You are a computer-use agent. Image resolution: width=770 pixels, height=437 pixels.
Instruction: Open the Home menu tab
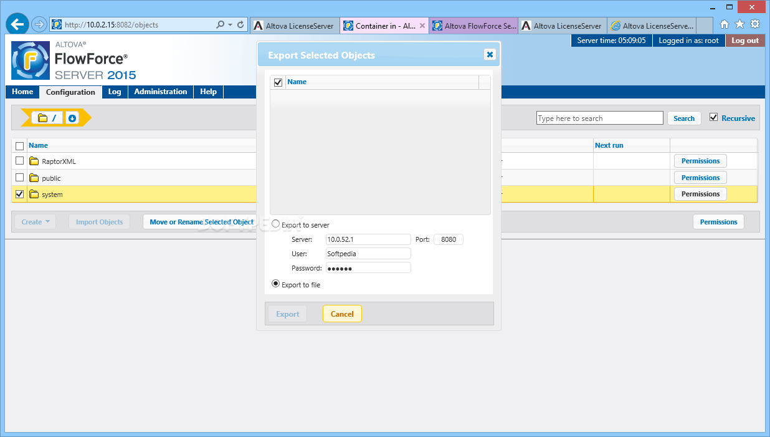[x=22, y=92]
